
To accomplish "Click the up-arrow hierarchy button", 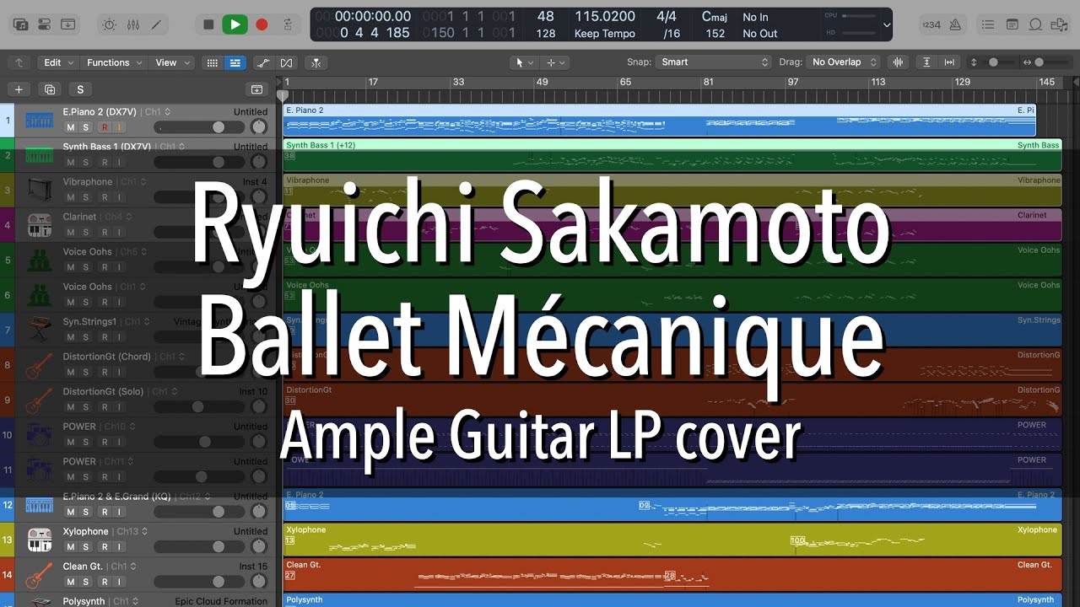I will pyautogui.click(x=19, y=62).
